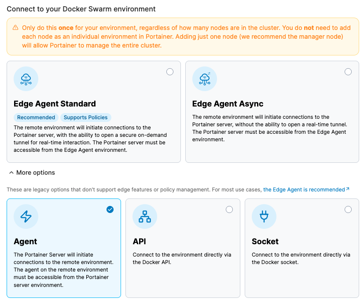This screenshot has width=364, height=301.
Task: Choose the Edge Agent Async heading
Action: [x=228, y=104]
